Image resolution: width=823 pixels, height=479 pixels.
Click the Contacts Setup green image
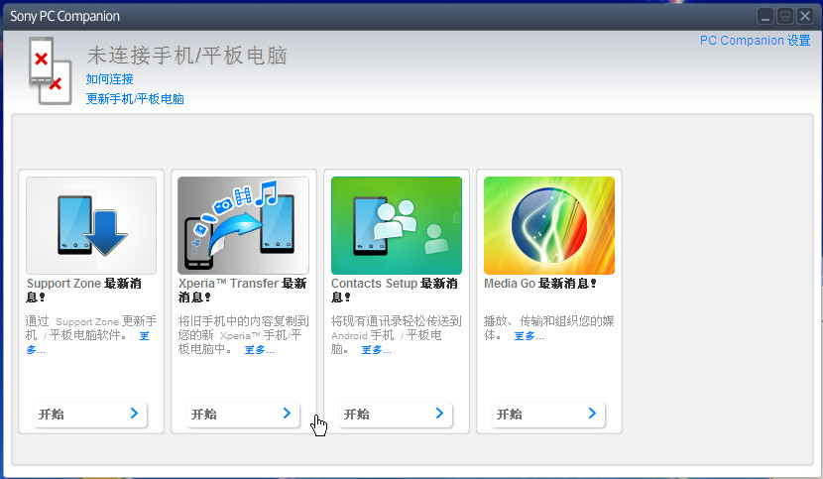click(397, 225)
